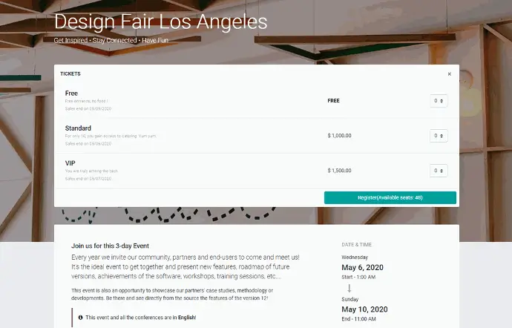The image size is (512, 328).
Task: Click the DATE & TIME label
Action: pos(358,243)
